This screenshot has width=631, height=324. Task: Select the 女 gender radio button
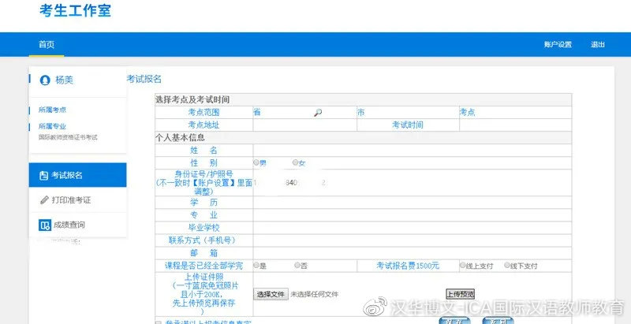295,163
